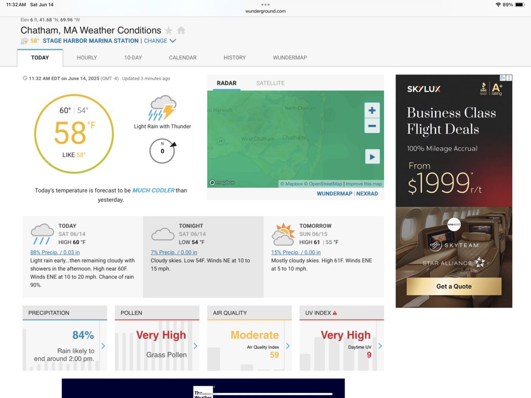Expand the Pollen card arrow

pyautogui.click(x=195, y=346)
